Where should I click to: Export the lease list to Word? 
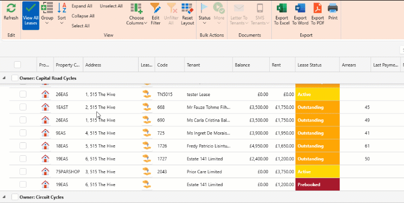click(300, 8)
